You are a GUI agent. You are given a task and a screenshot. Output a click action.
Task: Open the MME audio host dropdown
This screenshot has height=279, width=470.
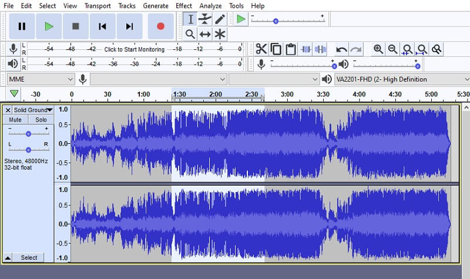click(41, 79)
